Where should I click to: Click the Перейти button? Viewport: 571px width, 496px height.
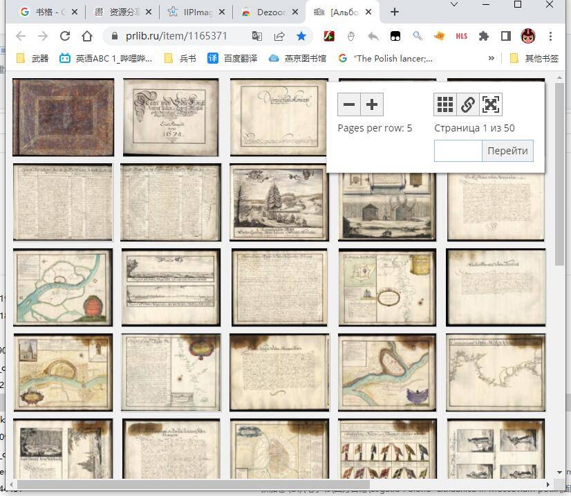507,151
